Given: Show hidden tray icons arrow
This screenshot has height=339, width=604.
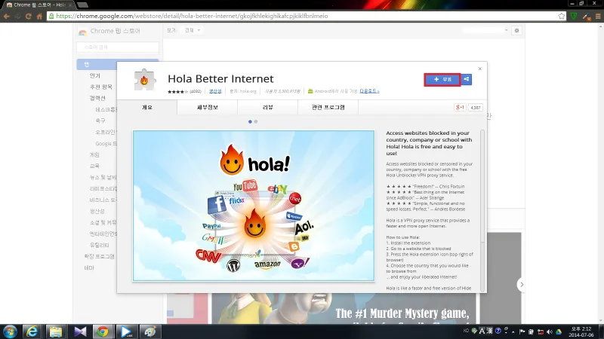Looking at the screenshot, I should click(513, 331).
